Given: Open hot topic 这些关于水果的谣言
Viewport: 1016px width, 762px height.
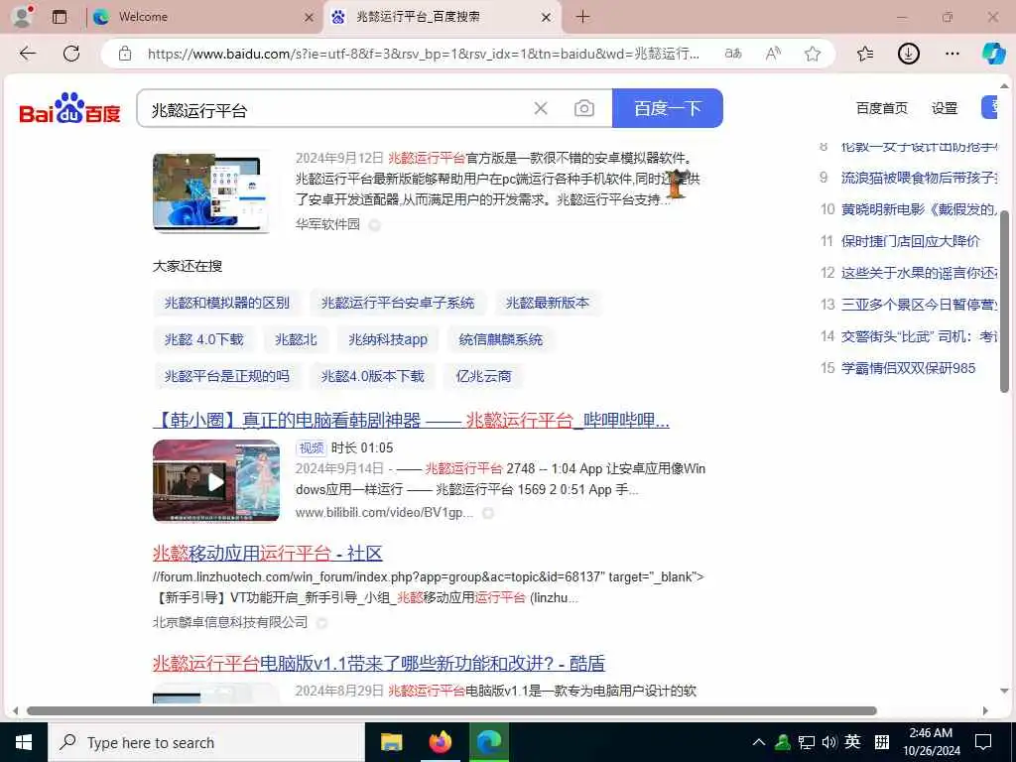Looking at the screenshot, I should tap(919, 273).
